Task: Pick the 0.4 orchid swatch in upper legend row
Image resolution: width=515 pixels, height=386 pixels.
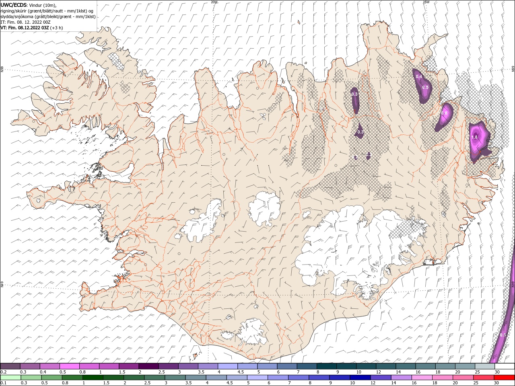Action: tap(50, 366)
